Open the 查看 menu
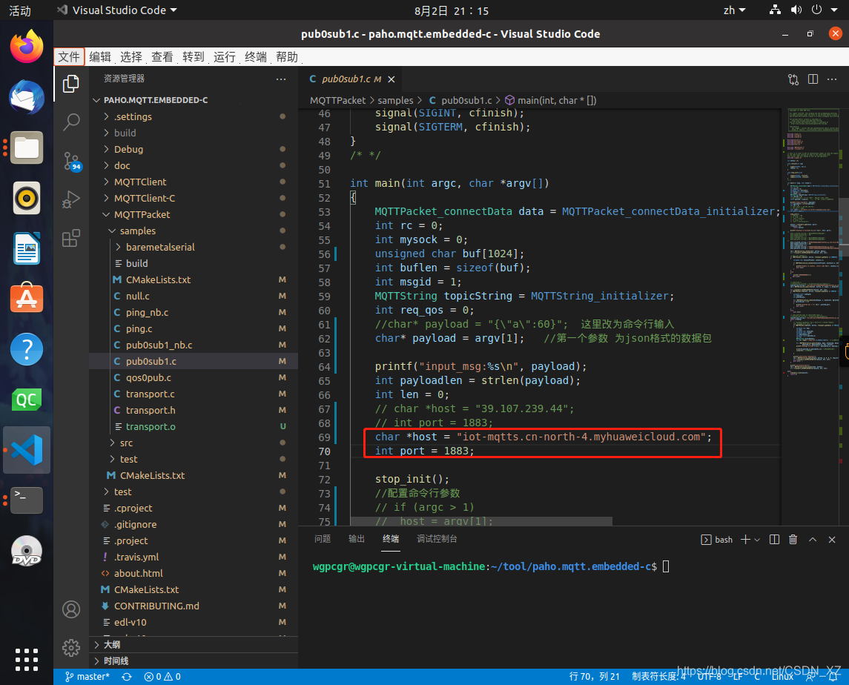The width and height of the screenshot is (849, 685). click(162, 57)
